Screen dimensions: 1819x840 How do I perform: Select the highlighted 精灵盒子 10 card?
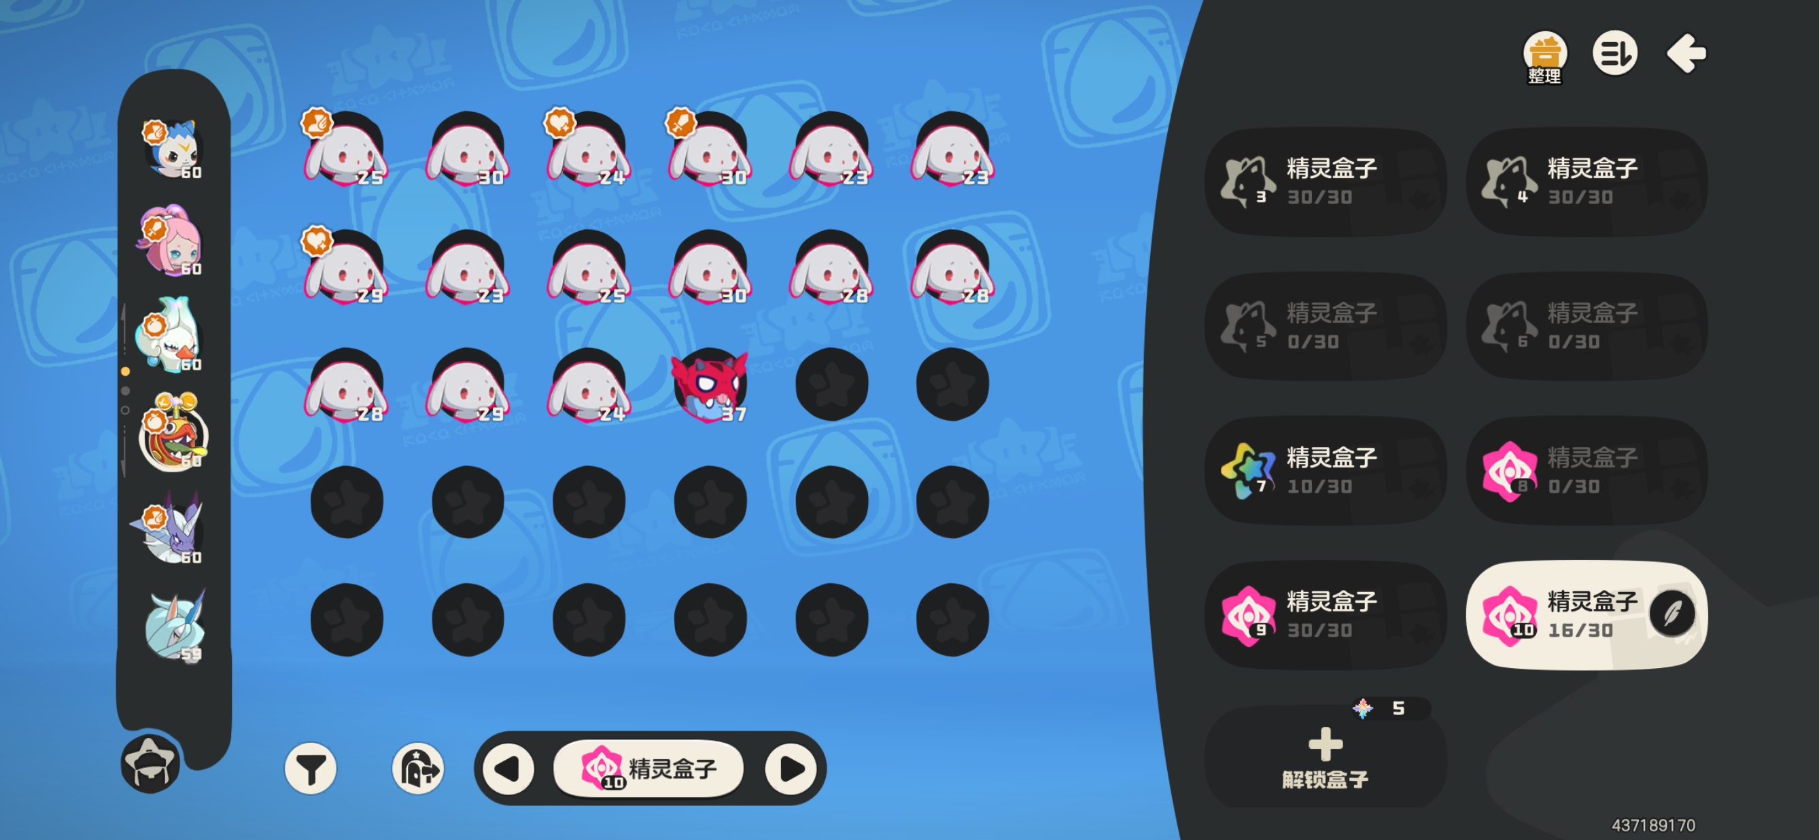1586,615
